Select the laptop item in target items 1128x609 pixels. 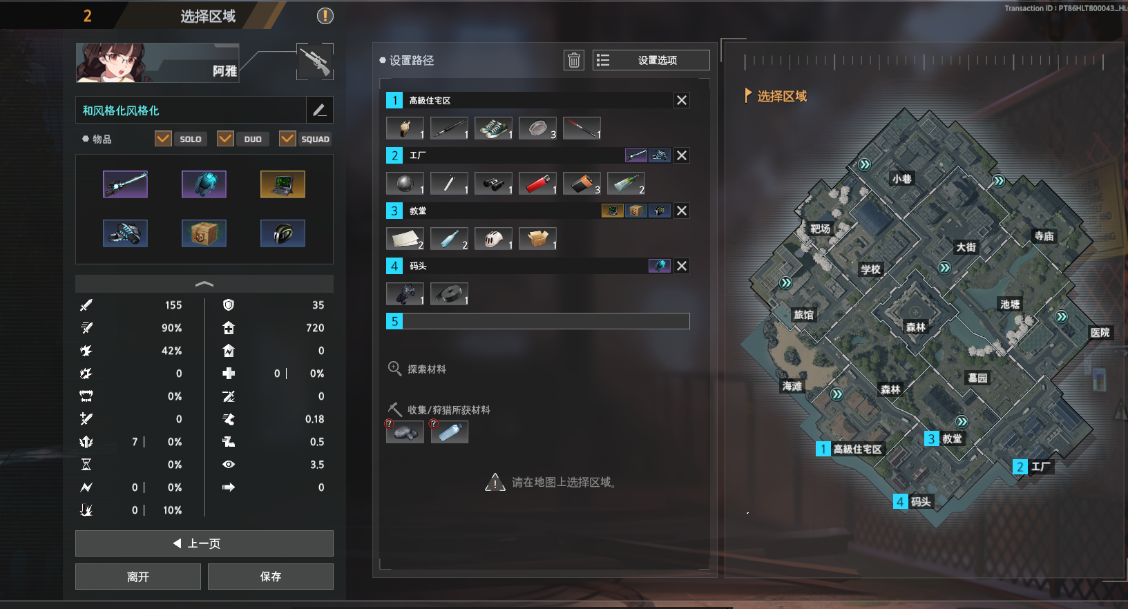click(283, 184)
